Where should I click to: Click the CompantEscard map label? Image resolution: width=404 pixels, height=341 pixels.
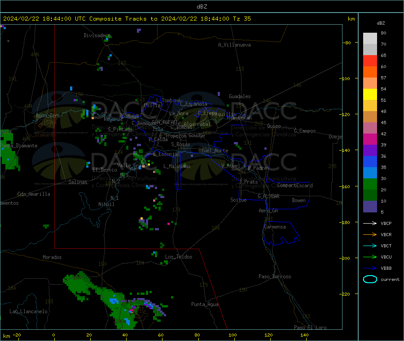point(295,185)
